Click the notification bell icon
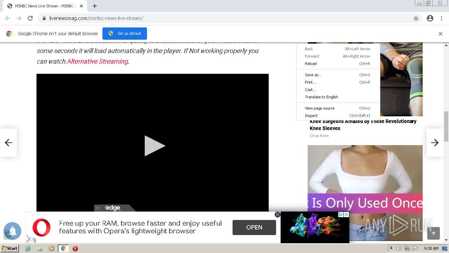The width and height of the screenshot is (449, 253). pyautogui.click(x=13, y=231)
